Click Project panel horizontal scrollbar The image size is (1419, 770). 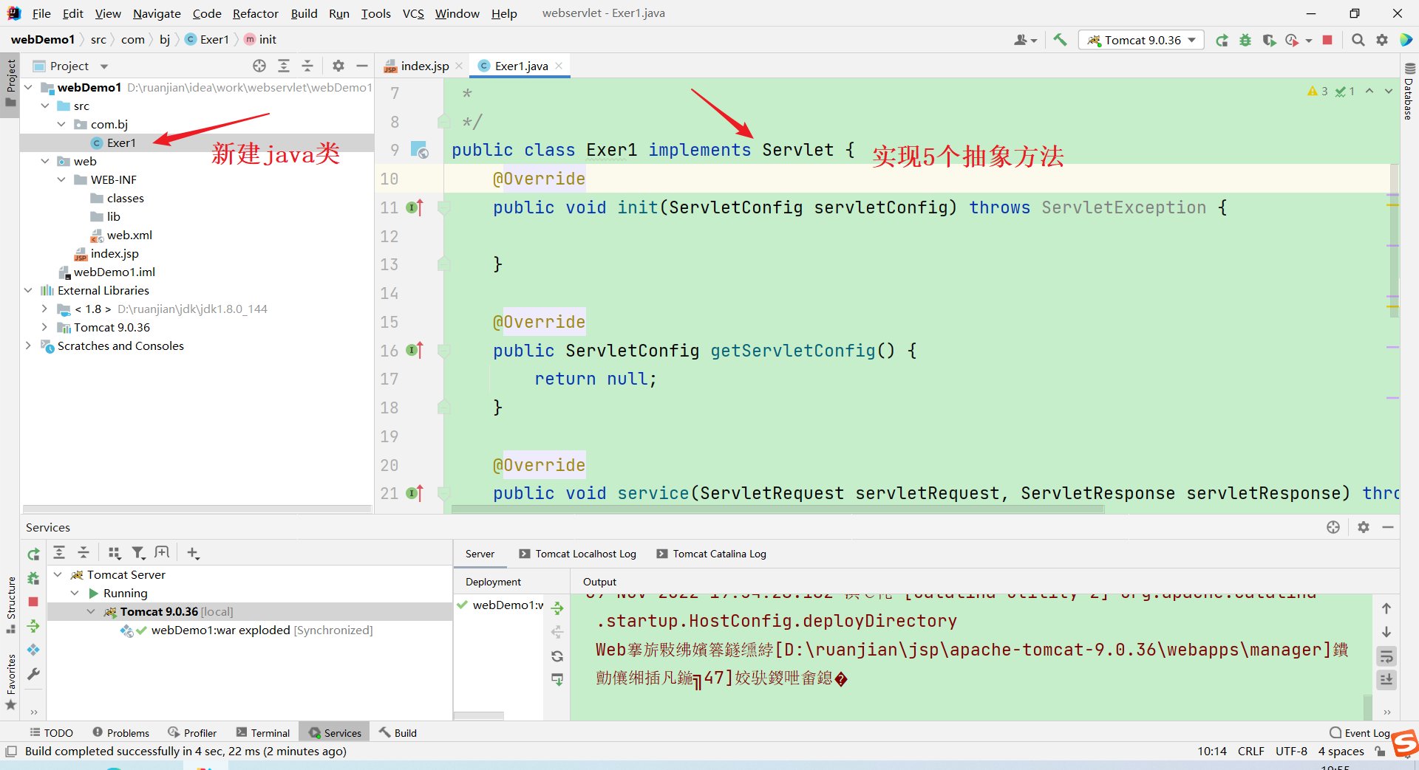pos(197,509)
